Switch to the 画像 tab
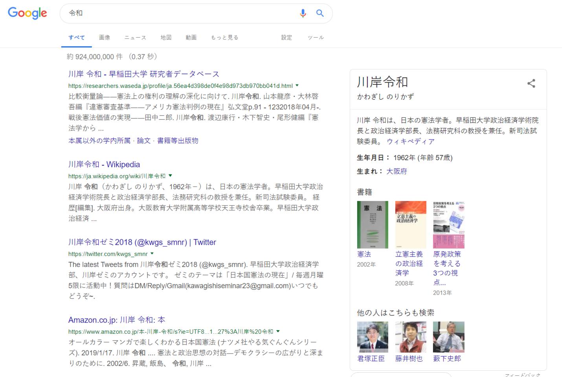Viewport: 562px width, 377px height. (105, 37)
